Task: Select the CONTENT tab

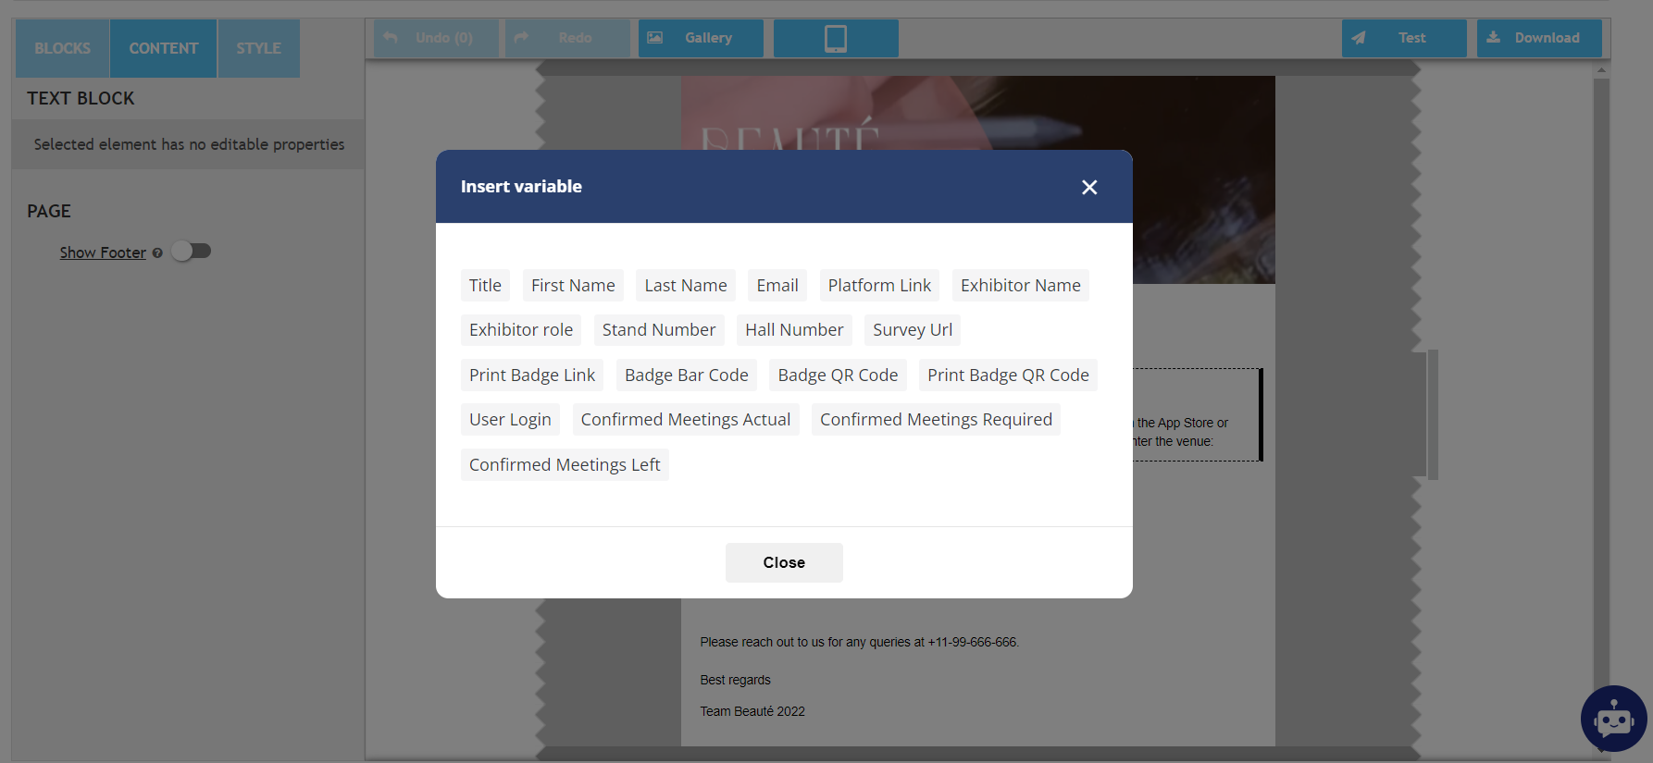Action: (x=164, y=48)
